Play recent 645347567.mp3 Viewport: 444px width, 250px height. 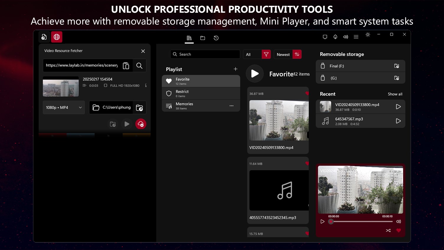[x=398, y=121]
